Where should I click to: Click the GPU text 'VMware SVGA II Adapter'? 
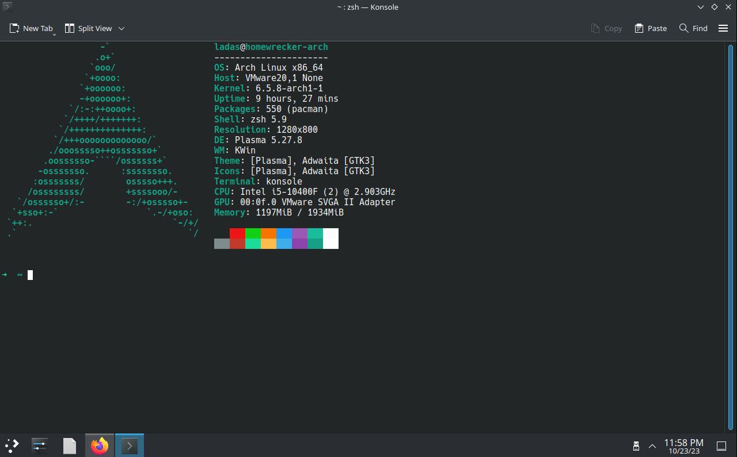point(339,202)
